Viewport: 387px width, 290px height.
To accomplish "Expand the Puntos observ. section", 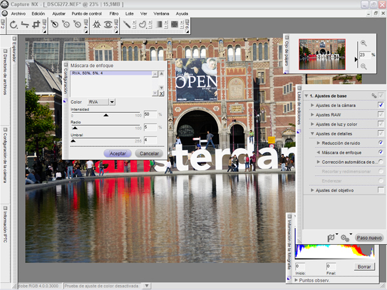I will click(x=296, y=280).
